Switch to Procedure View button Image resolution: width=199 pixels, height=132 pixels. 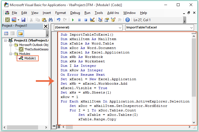coord(54,126)
